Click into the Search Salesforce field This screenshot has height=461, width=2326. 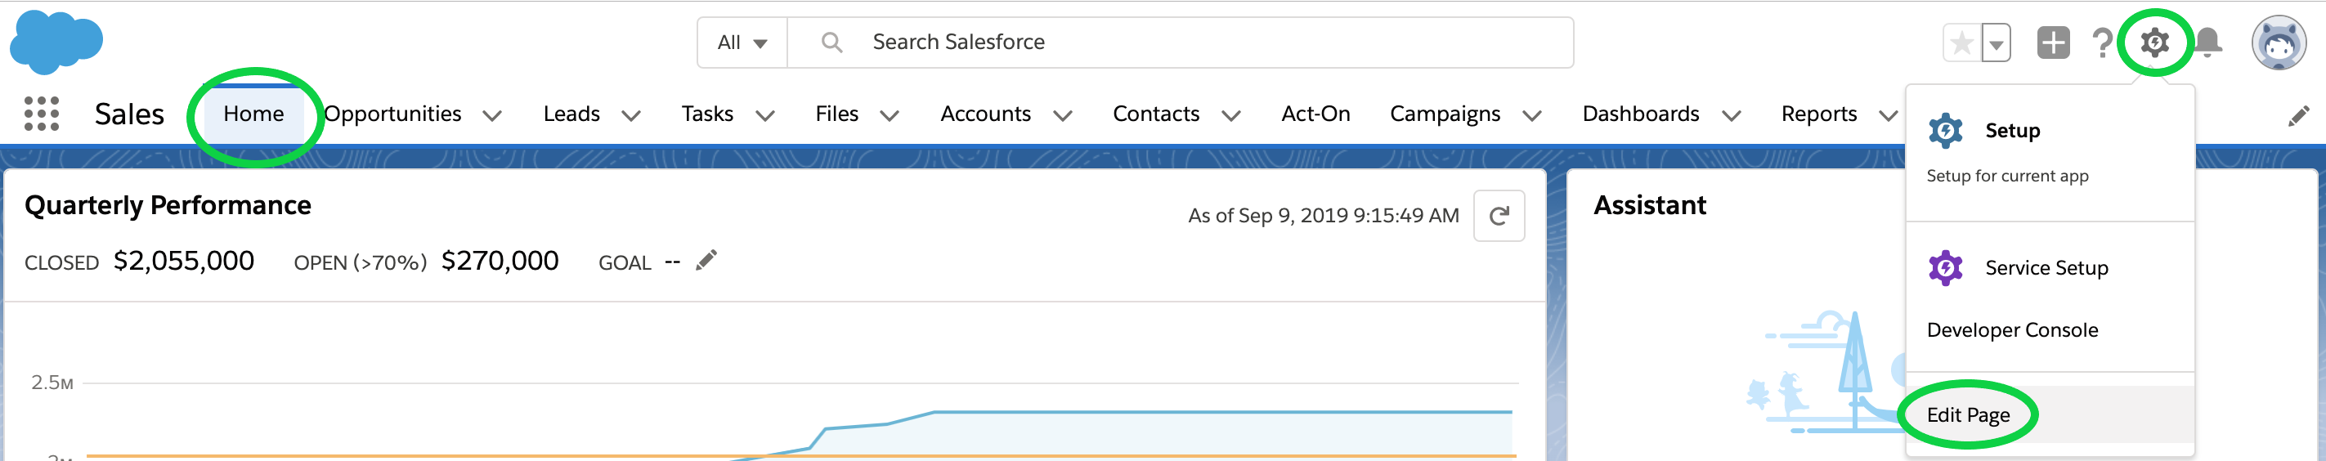[1181, 43]
